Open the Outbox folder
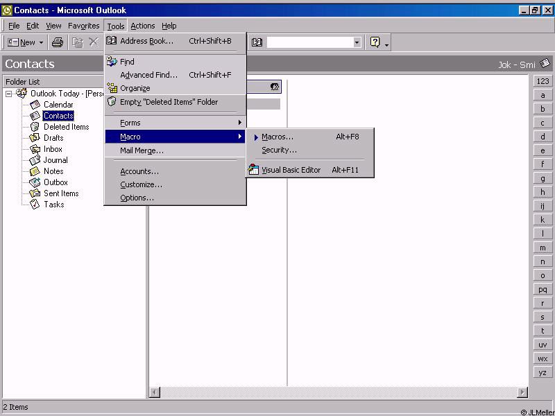The width and height of the screenshot is (555, 416). (55, 182)
